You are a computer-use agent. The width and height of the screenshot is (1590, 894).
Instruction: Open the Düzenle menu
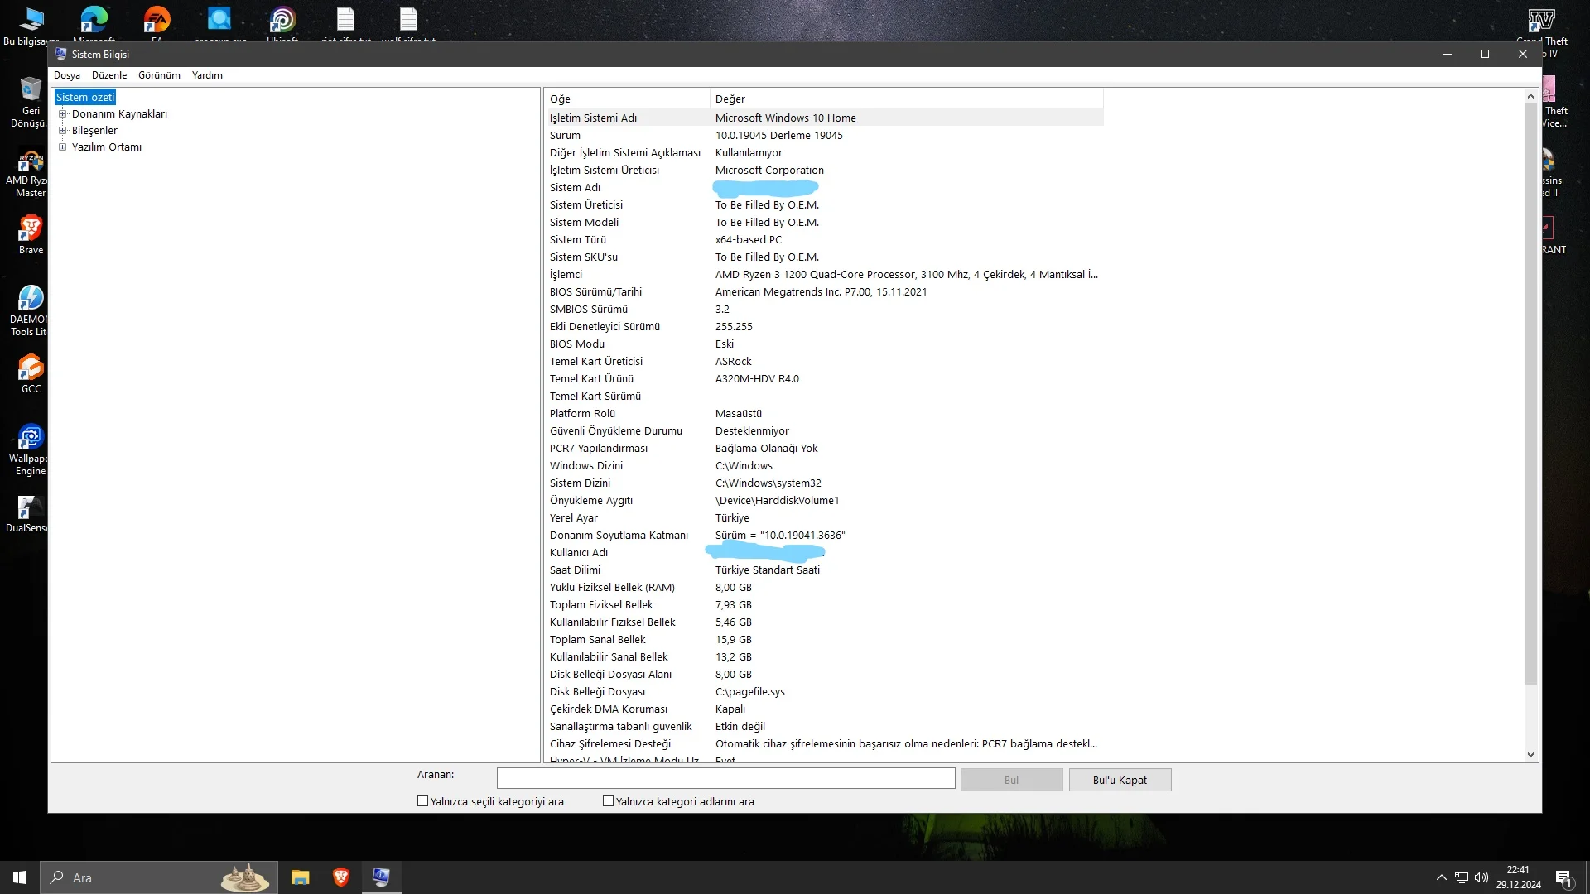(109, 75)
